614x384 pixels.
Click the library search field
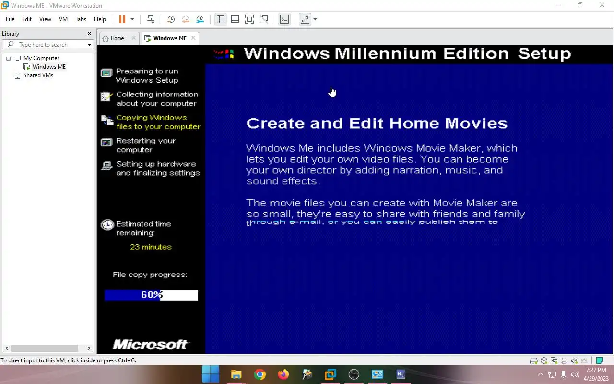point(47,45)
